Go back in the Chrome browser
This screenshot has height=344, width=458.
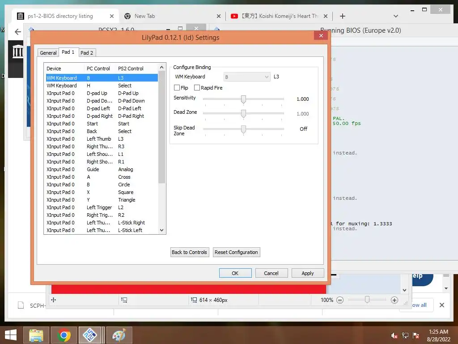pyautogui.click(x=18, y=32)
